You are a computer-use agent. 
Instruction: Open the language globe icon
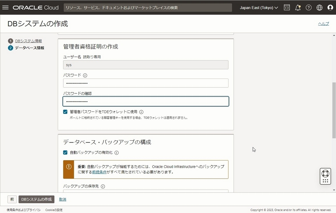[319, 8]
